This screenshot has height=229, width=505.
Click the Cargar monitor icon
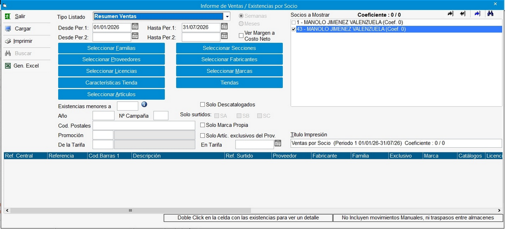8,29
